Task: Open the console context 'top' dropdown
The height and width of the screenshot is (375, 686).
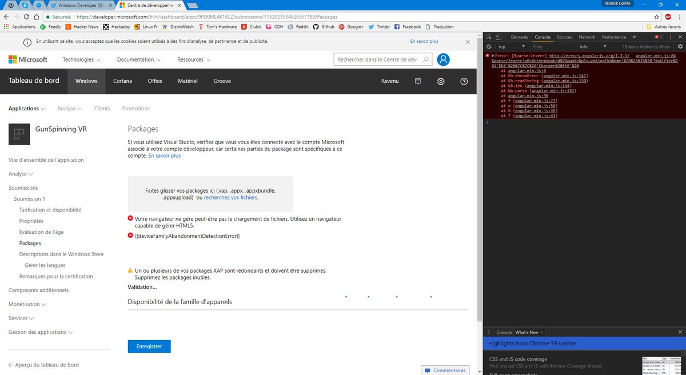Action: click(511, 46)
